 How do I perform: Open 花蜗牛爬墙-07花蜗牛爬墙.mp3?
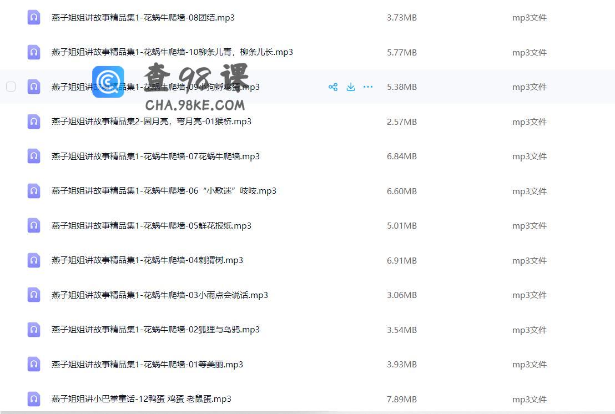[155, 156]
